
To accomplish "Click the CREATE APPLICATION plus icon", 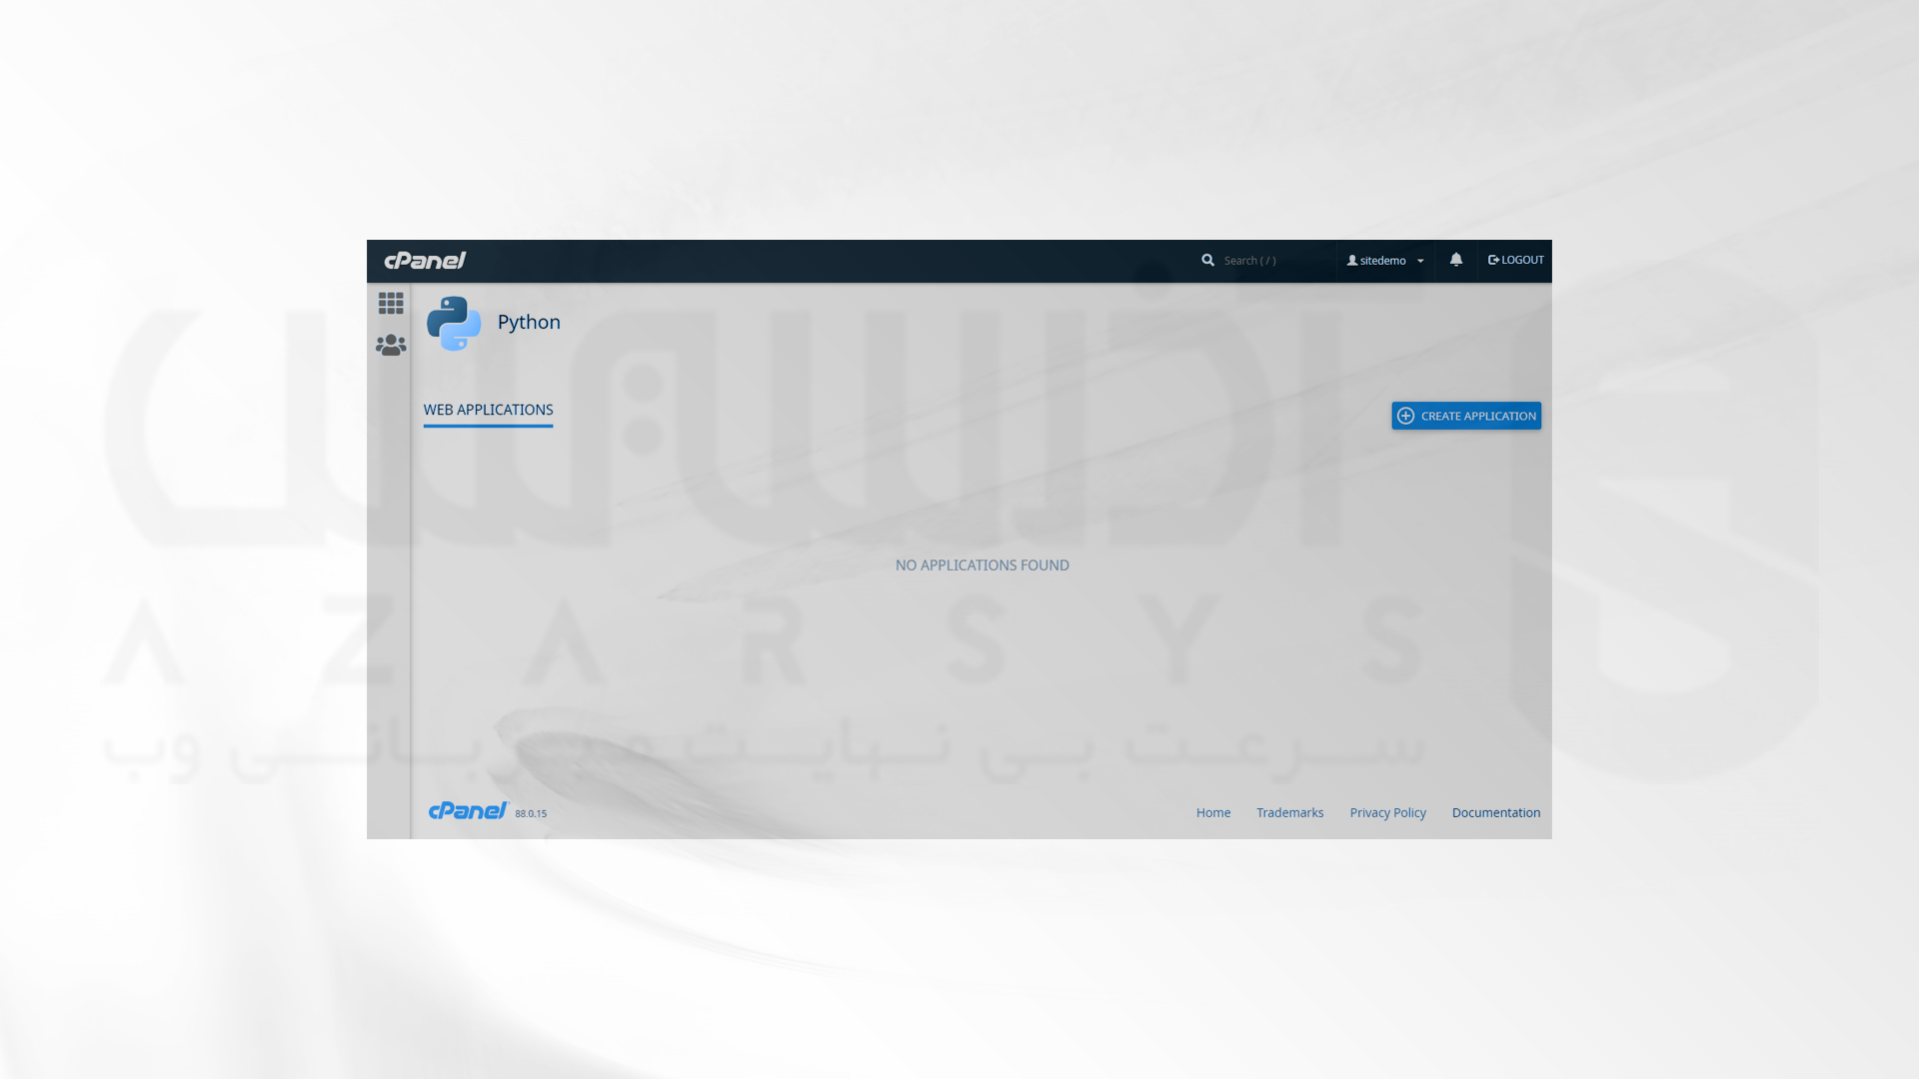I will (1405, 415).
